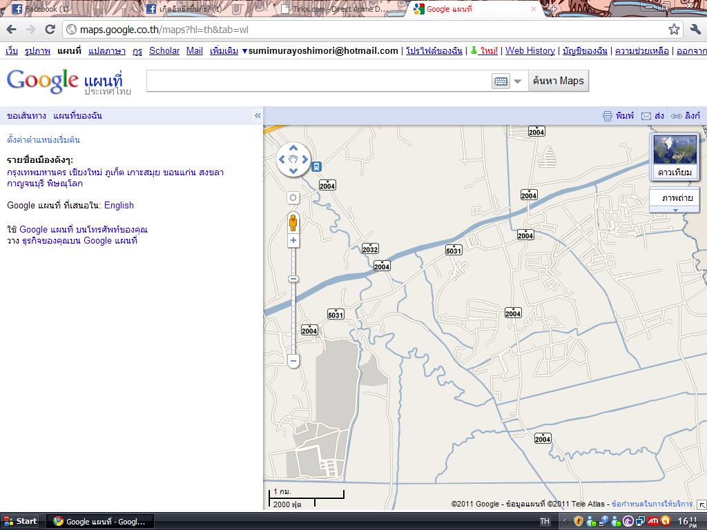Open the กรุงเทพมหานคร city link
The width and height of the screenshot is (707, 530).
coord(37,172)
